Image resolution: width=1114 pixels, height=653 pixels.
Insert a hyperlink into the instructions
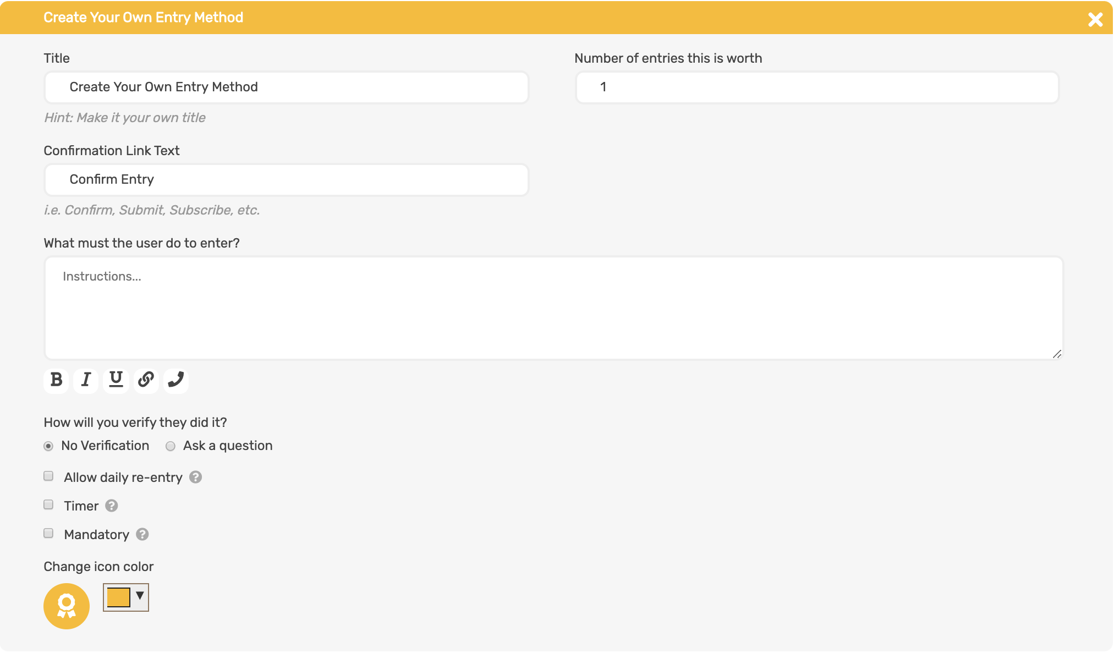click(x=145, y=380)
